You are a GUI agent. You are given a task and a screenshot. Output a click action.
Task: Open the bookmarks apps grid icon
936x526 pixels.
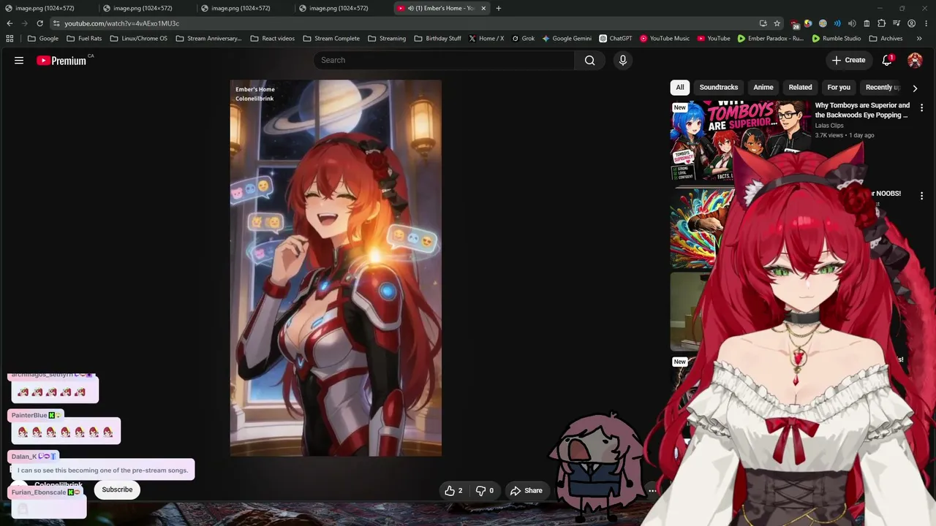10,39
